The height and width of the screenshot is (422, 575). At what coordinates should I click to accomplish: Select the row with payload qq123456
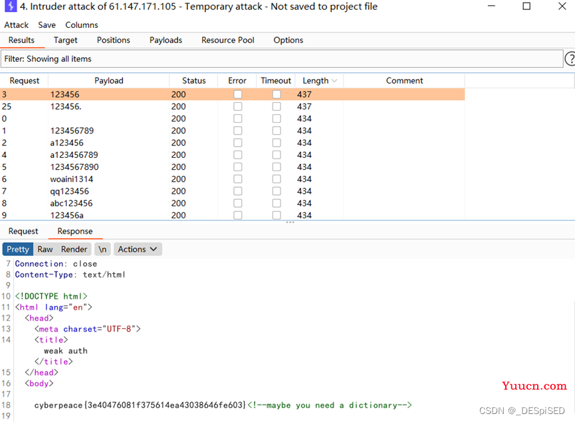coord(233,191)
